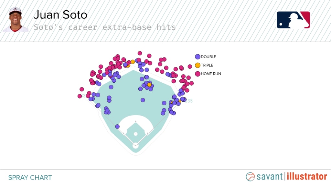
Task: Click the Juan Soto name heading
Action: coord(60,15)
